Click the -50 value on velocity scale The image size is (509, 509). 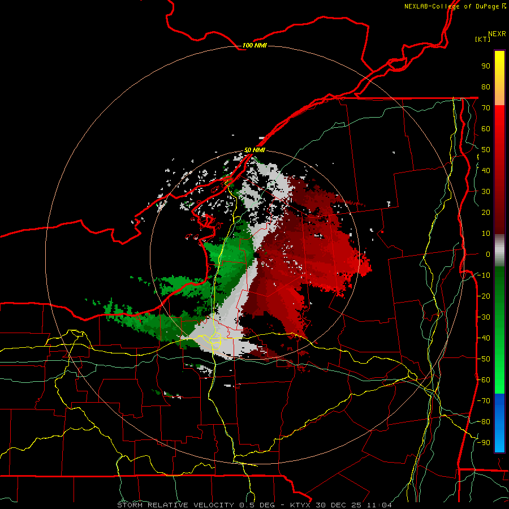coord(484,359)
